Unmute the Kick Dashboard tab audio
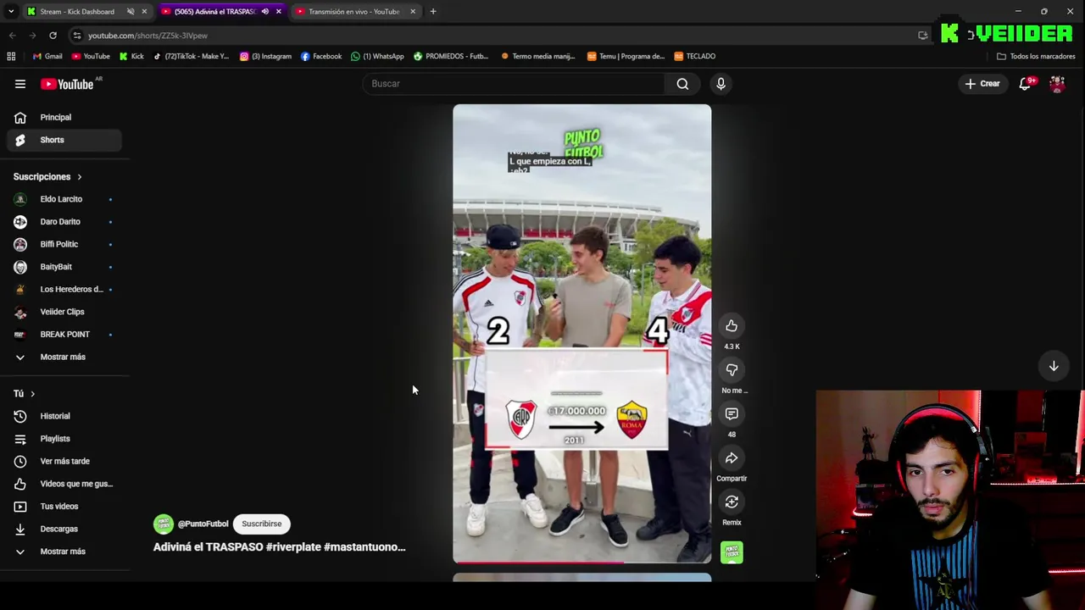This screenshot has width=1085, height=610. [131, 11]
